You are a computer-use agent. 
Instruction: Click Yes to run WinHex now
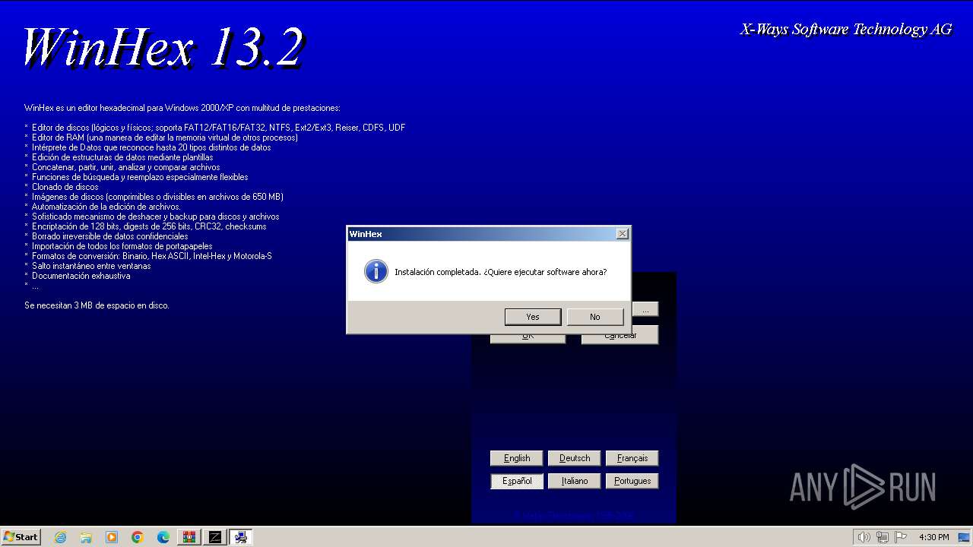[533, 317]
